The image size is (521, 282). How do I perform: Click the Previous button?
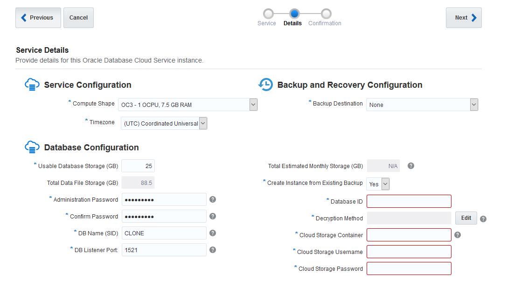(x=38, y=18)
